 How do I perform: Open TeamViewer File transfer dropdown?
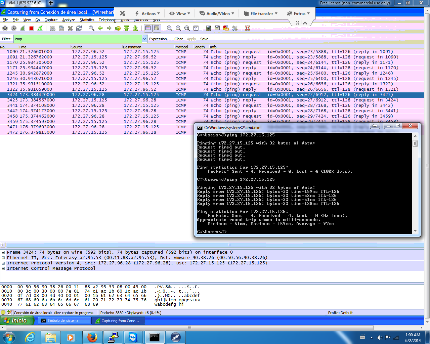pyautogui.click(x=261, y=13)
